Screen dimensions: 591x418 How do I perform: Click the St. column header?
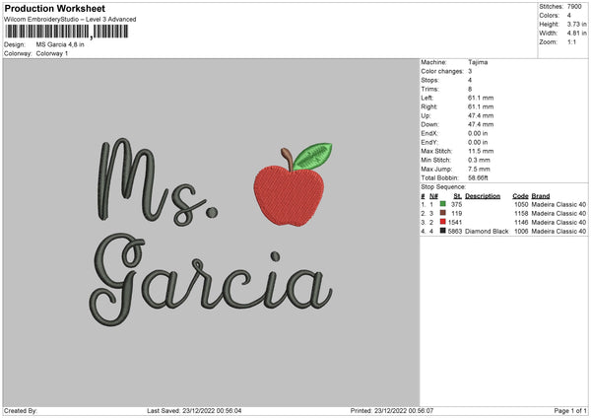click(x=455, y=195)
